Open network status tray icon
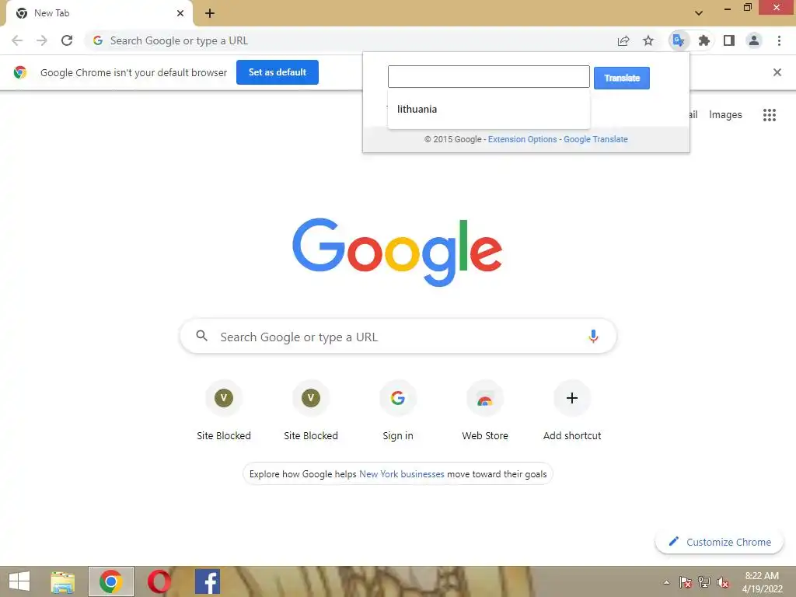The width and height of the screenshot is (796, 597). click(x=704, y=581)
